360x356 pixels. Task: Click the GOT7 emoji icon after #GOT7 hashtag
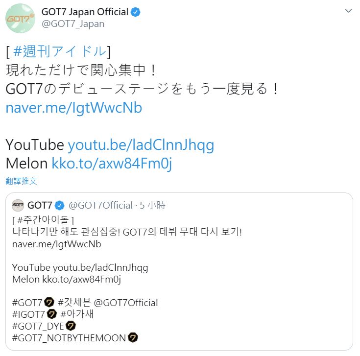point(49,303)
